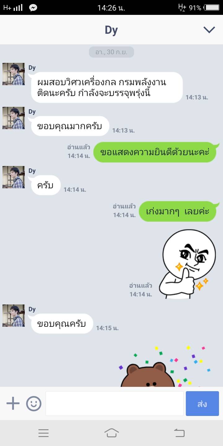Screen dimensions: 223x446
Task: Tap the Android back navigation icon
Action: pyautogui.click(x=179, y=433)
